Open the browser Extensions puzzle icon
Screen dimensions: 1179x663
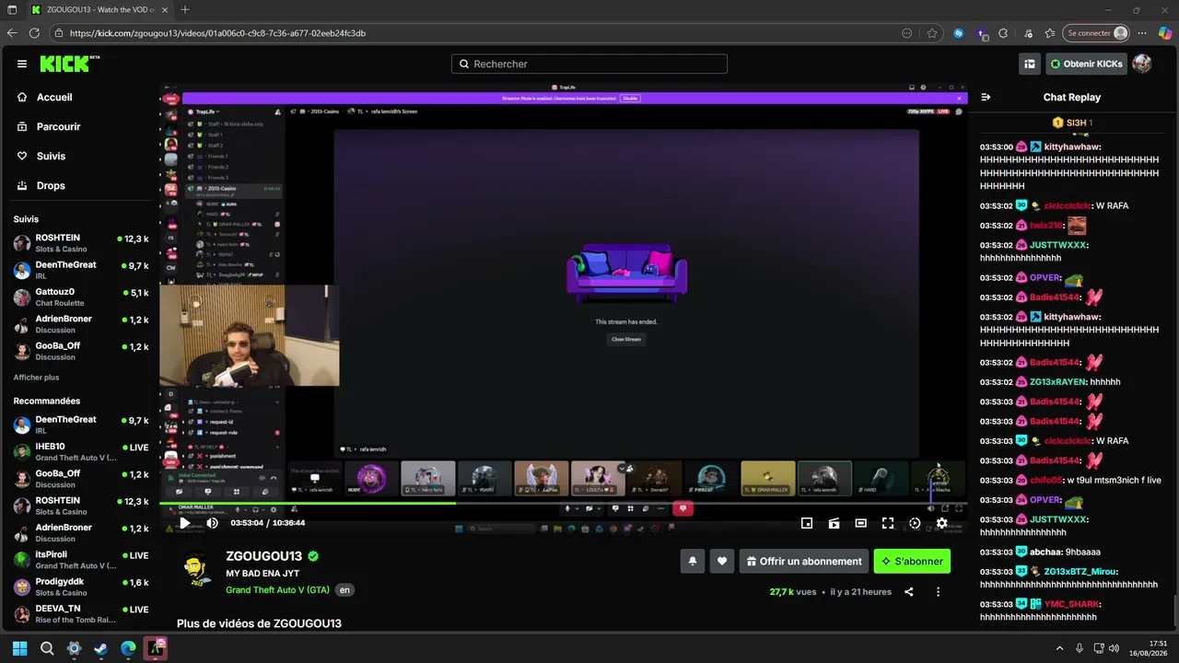[x=1005, y=33]
